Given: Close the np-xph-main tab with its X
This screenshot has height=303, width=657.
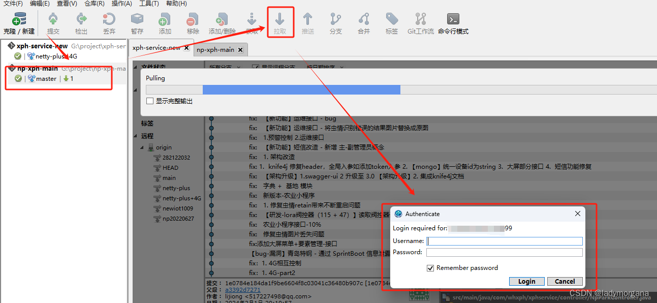Looking at the screenshot, I should coord(240,50).
